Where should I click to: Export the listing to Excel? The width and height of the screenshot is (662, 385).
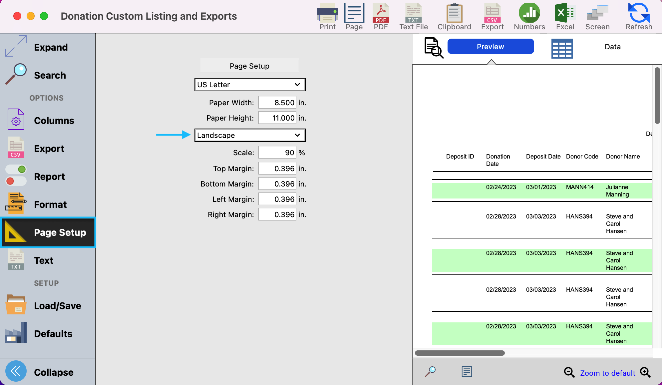pyautogui.click(x=565, y=17)
